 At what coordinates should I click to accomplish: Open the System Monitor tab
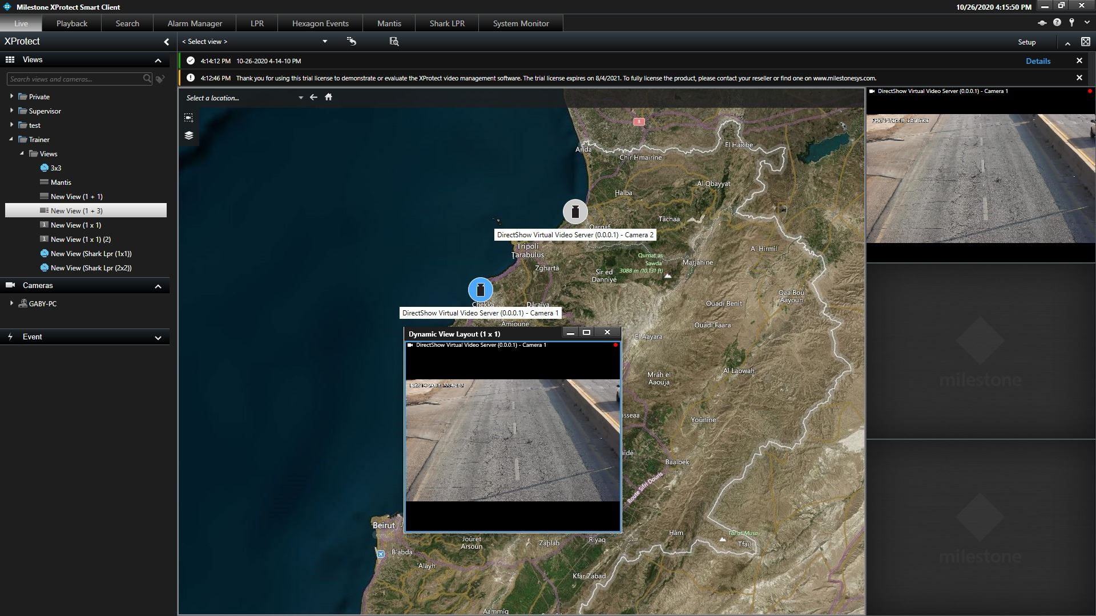[x=521, y=23]
